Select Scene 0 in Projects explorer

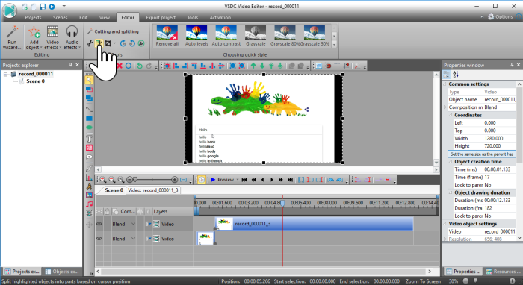(35, 81)
